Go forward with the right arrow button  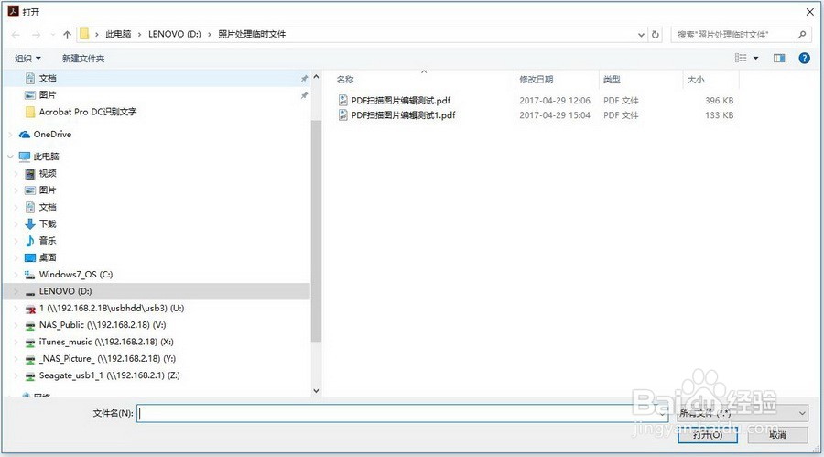point(36,35)
